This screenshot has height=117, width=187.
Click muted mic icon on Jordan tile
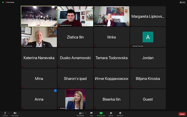tap(131, 67)
